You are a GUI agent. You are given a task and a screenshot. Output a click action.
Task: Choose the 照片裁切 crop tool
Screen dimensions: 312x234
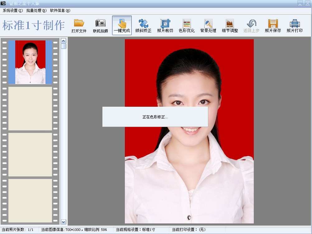tap(165, 26)
